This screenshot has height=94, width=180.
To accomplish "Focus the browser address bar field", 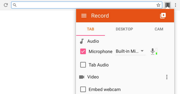I will coord(87,5).
